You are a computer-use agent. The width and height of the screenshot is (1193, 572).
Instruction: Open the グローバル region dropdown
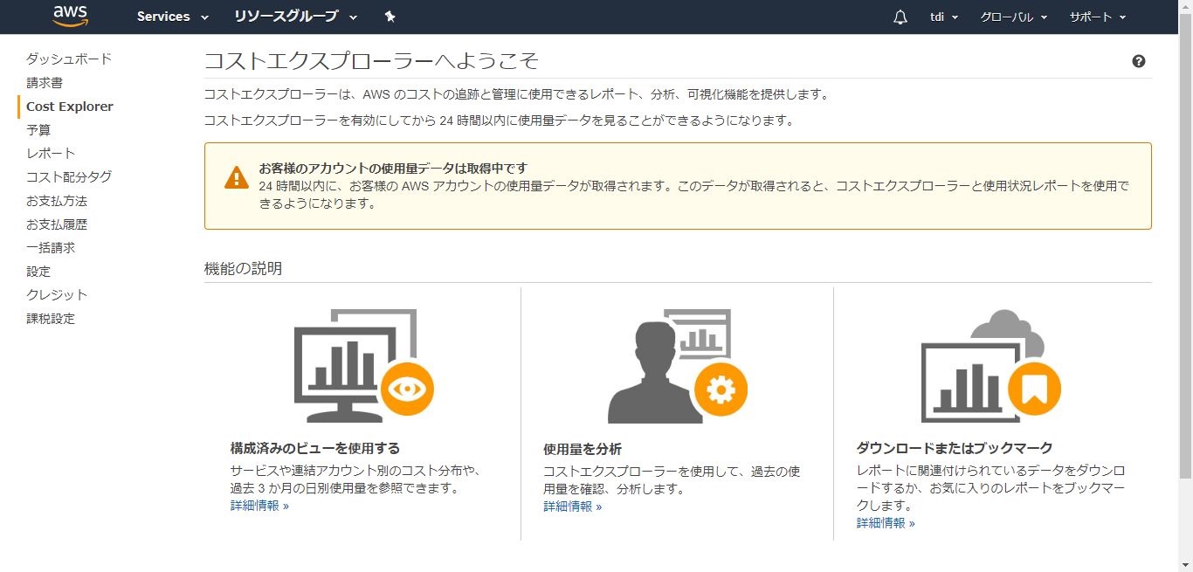pos(1013,17)
